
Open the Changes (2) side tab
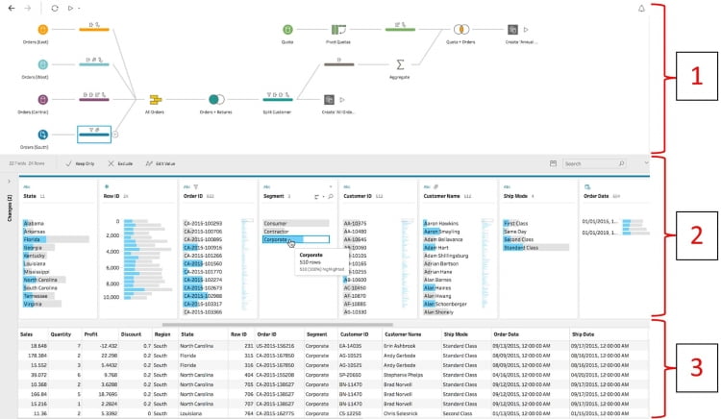(x=10, y=209)
